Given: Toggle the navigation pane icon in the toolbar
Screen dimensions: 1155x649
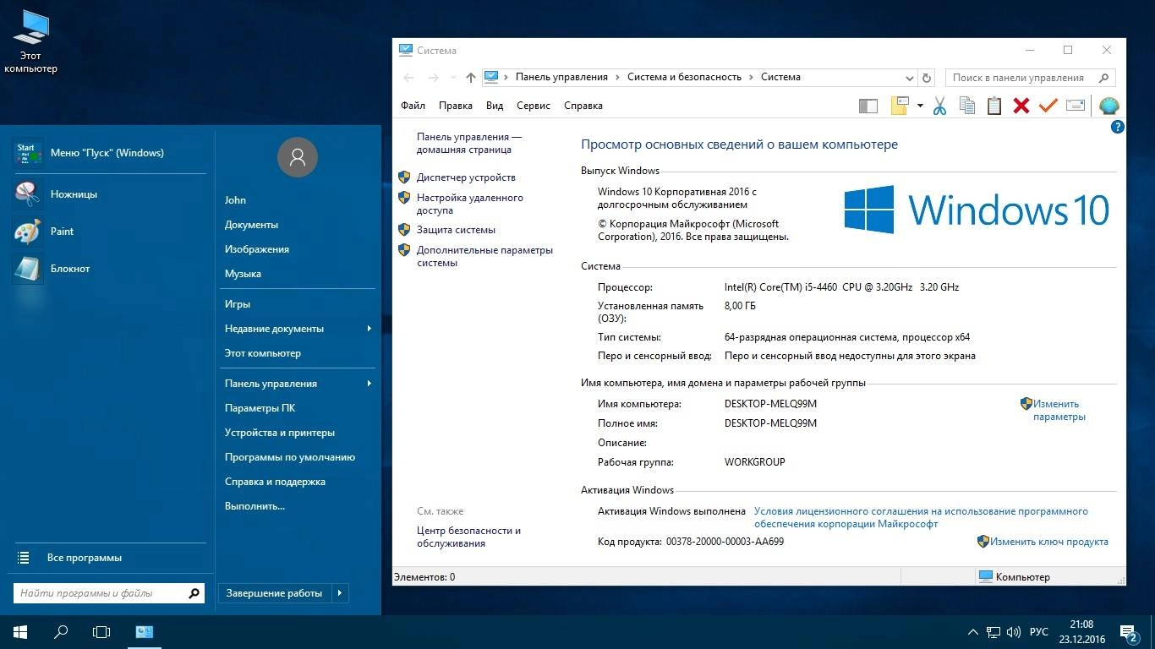Looking at the screenshot, I should 868,106.
